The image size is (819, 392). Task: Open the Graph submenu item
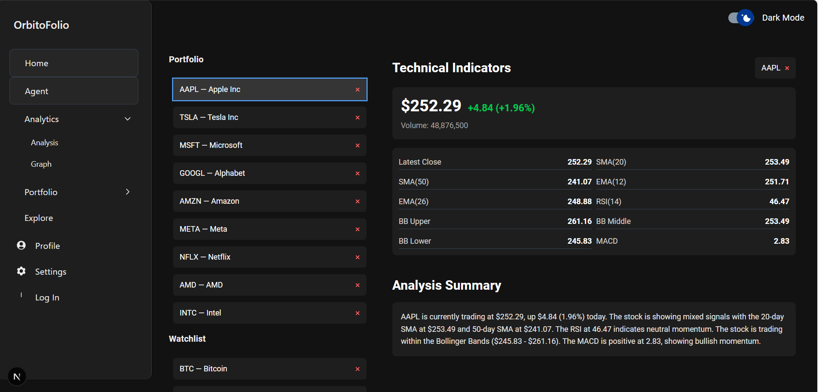[41, 164]
